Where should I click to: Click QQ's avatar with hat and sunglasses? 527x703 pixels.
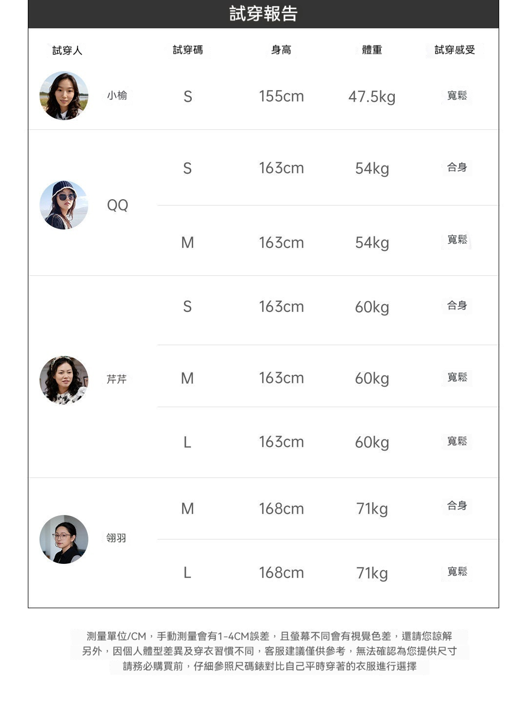[x=64, y=205]
